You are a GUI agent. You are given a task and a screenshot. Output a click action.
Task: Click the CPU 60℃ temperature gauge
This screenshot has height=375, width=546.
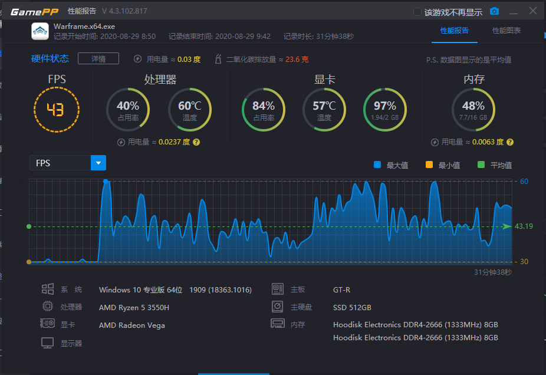click(190, 110)
